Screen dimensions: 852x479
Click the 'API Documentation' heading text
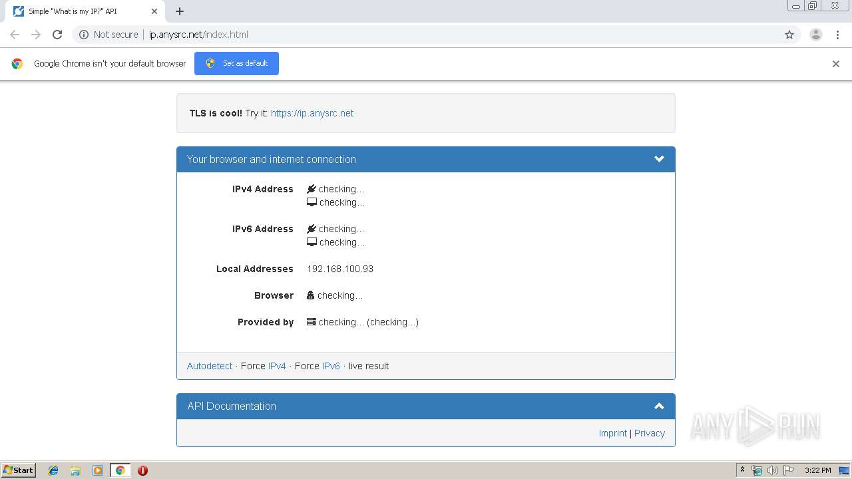click(232, 406)
